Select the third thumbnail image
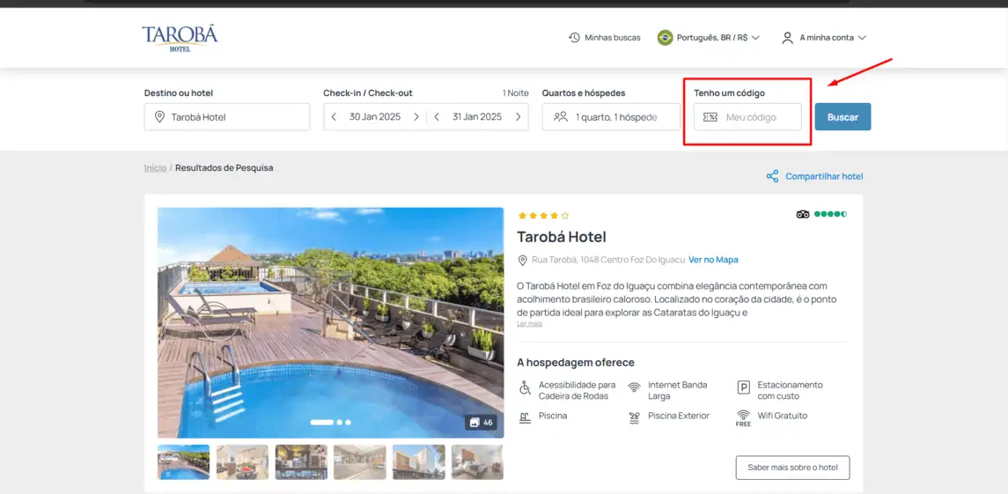 point(301,461)
